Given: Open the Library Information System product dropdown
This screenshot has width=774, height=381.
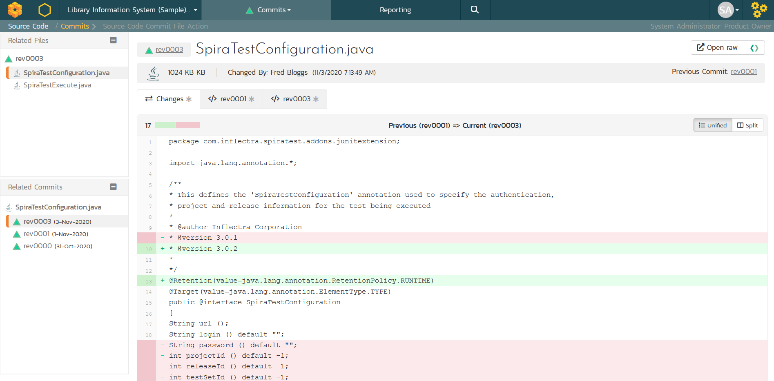Looking at the screenshot, I should coord(132,10).
